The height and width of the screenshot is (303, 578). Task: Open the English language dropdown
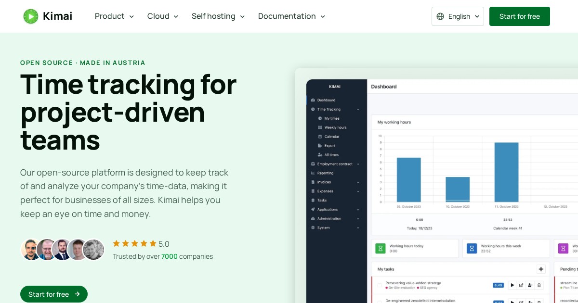[458, 16]
